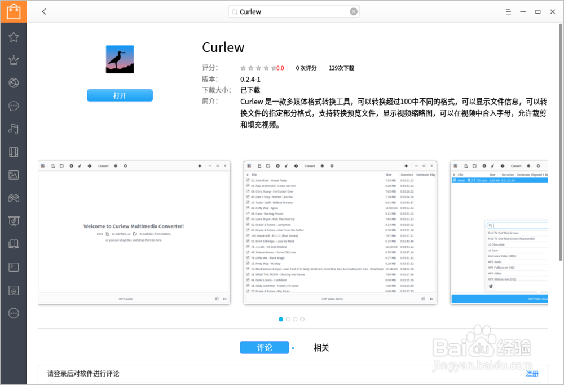Screen dimensions: 564x385
Task: Open the second Curlew screenshot thumbnail
Action: click(x=340, y=233)
